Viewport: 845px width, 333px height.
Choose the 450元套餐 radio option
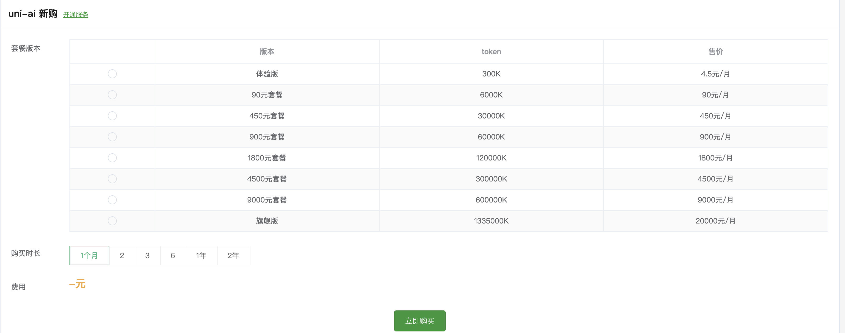[112, 116]
